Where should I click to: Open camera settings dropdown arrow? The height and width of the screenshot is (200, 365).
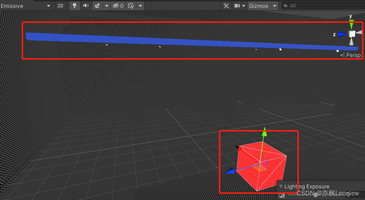click(x=244, y=6)
